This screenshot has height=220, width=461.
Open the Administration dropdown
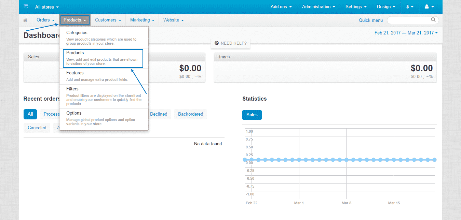(318, 6)
